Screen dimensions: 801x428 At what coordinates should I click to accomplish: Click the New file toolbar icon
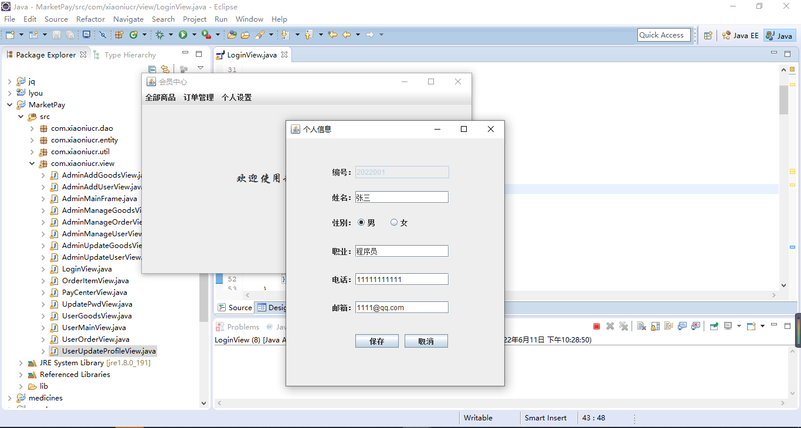[11, 35]
